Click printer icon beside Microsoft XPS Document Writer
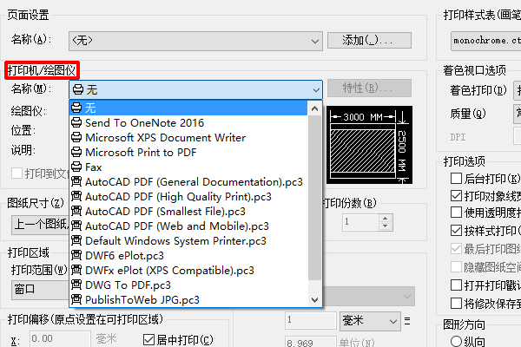 (x=76, y=137)
